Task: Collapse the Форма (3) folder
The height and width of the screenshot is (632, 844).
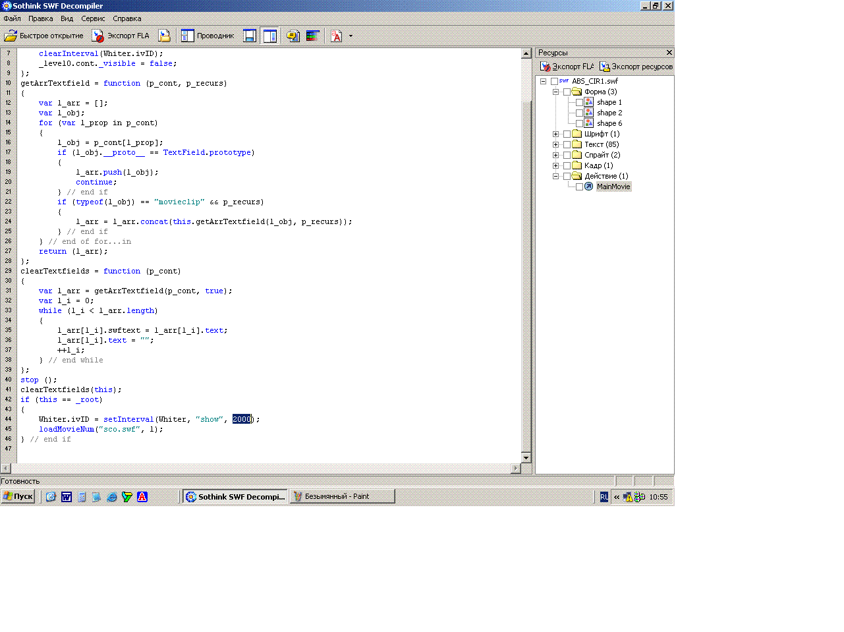Action: [555, 92]
